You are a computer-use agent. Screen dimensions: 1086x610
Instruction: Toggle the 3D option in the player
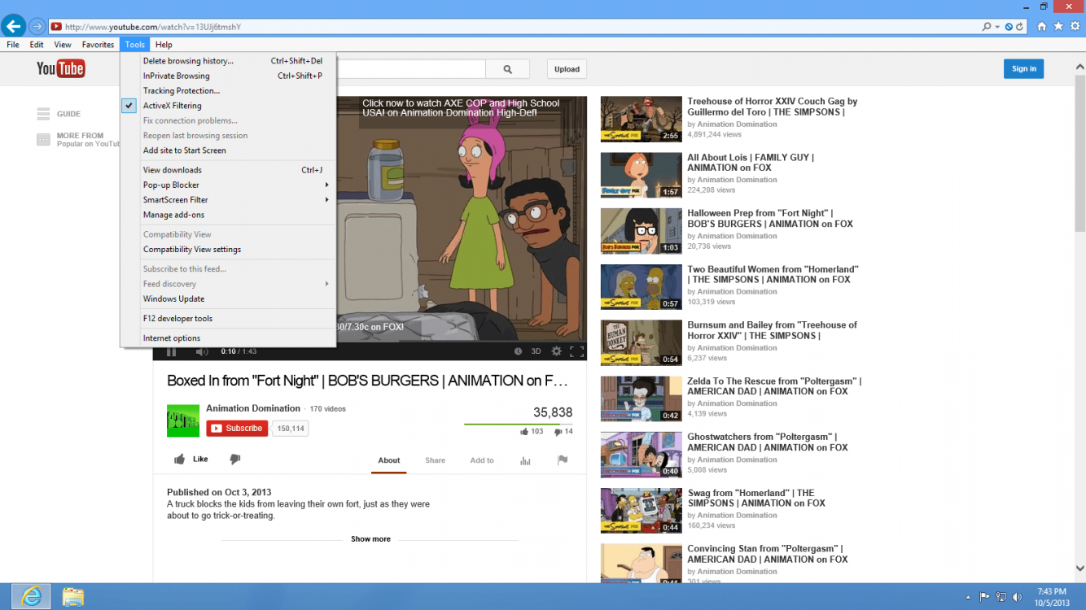click(536, 351)
